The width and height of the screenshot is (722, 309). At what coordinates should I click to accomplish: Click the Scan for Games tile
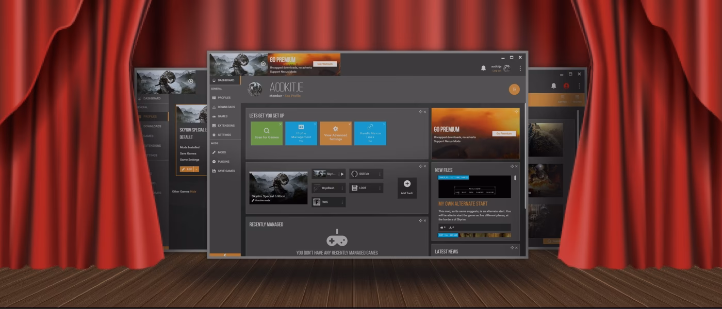pos(267,133)
